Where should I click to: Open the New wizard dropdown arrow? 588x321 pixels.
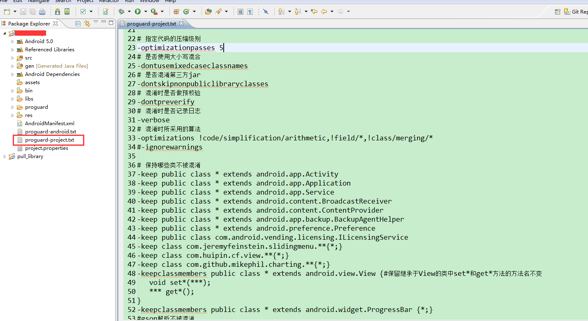[15, 11]
